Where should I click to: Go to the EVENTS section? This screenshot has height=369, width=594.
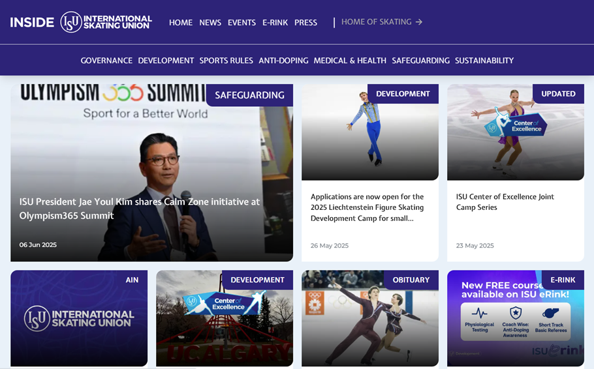click(242, 22)
